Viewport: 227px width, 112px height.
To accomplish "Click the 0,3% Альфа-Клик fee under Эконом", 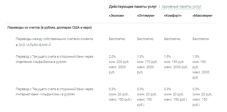I will click(x=112, y=89).
